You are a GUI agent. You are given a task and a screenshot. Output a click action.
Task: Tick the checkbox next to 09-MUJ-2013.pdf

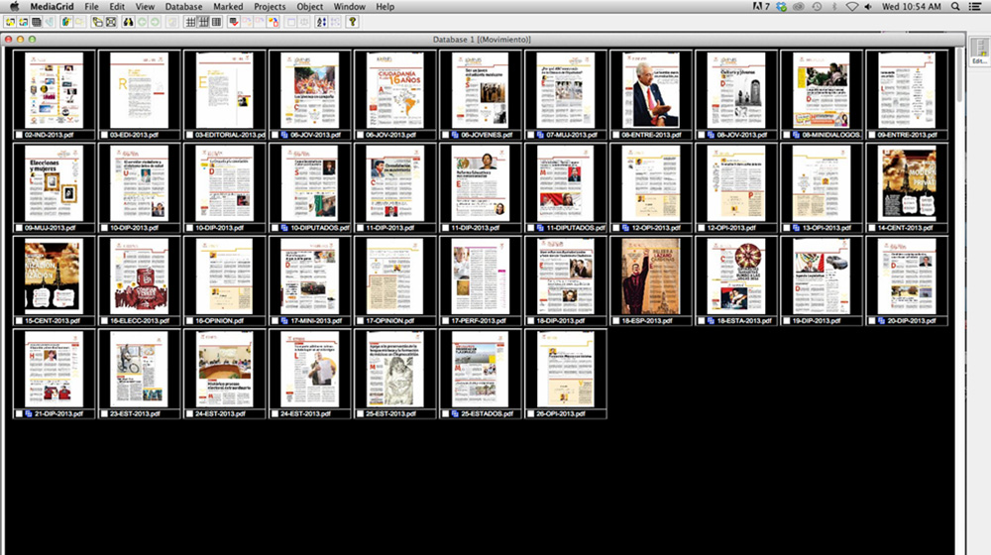pos(19,228)
